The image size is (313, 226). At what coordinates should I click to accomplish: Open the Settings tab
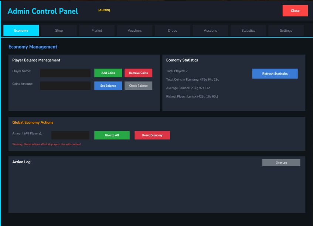click(x=286, y=31)
